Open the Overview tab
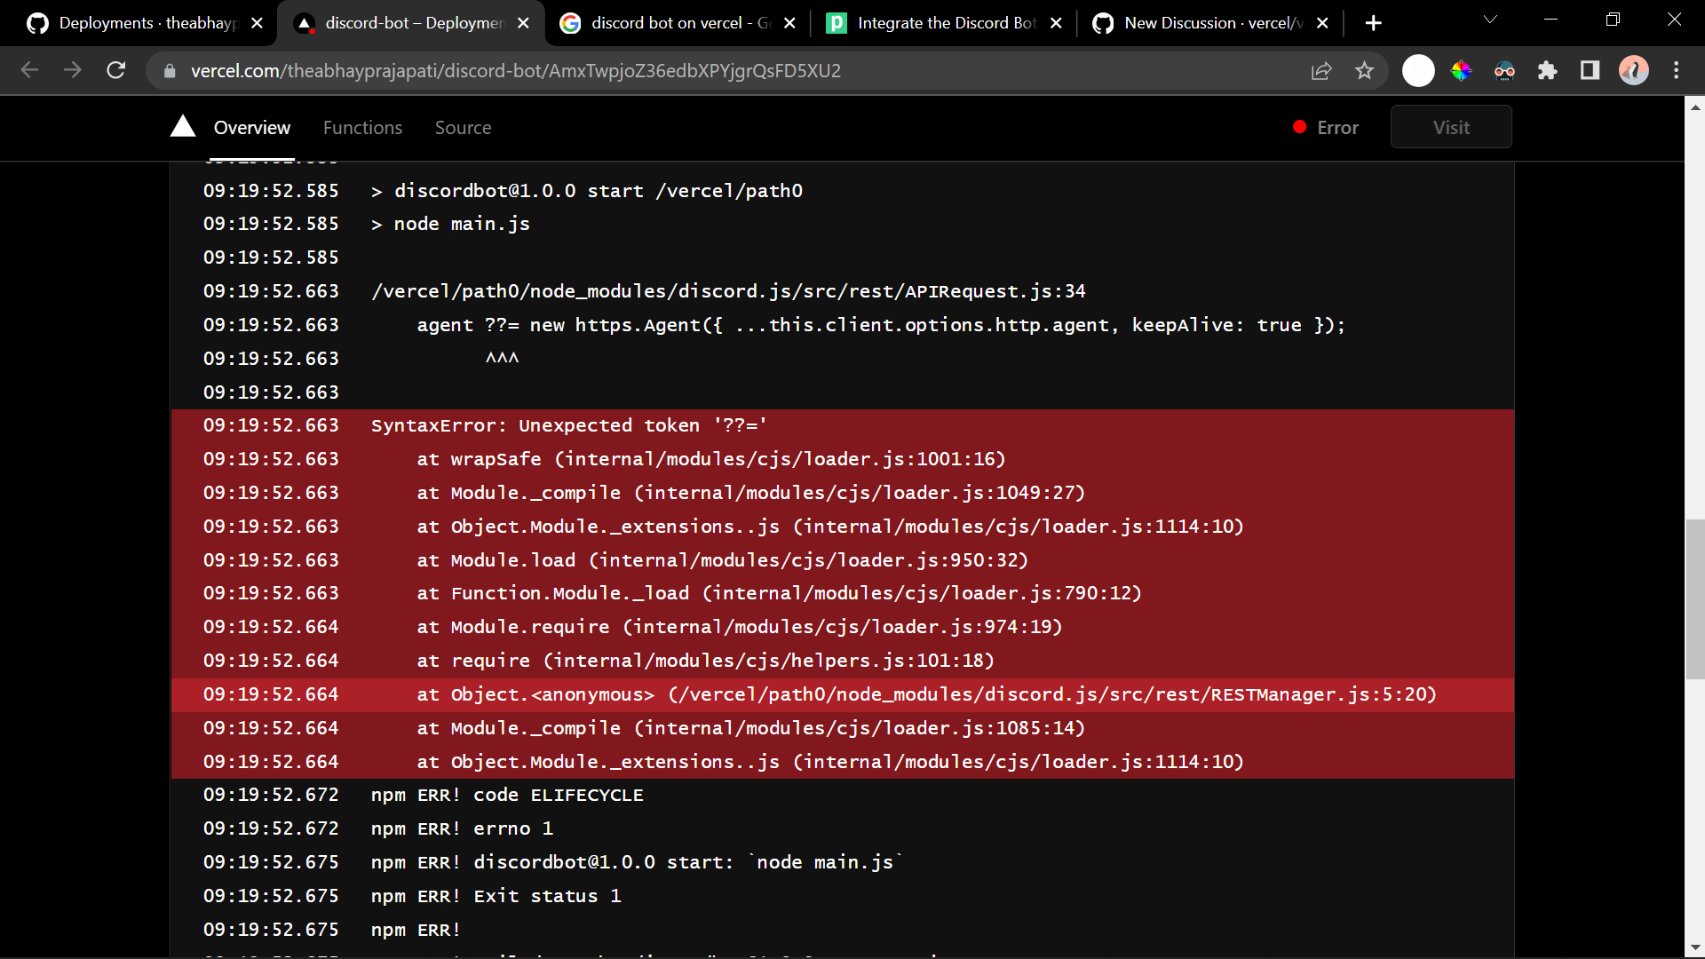 click(x=252, y=127)
